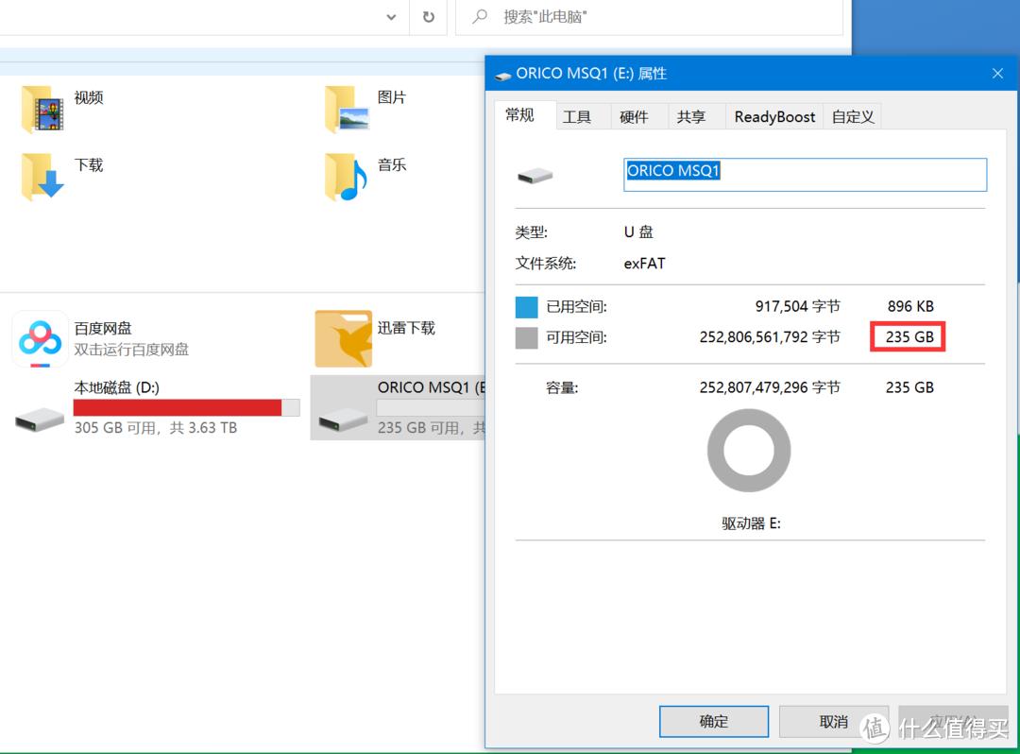
Task: Click the U 盘 type value
Action: (x=638, y=232)
